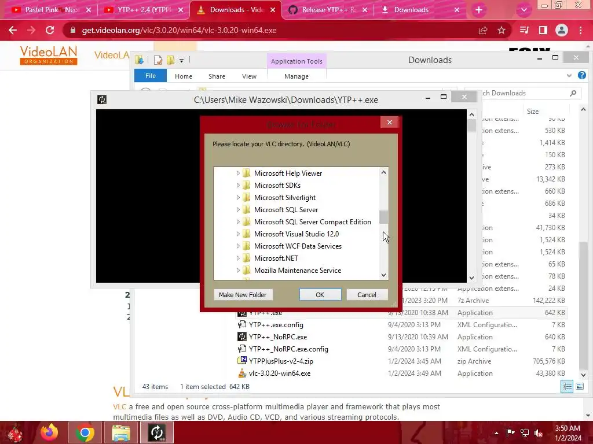The height and width of the screenshot is (444, 593).
Task: Select Microsoft Help Viewer in folder tree
Action: coord(288,173)
